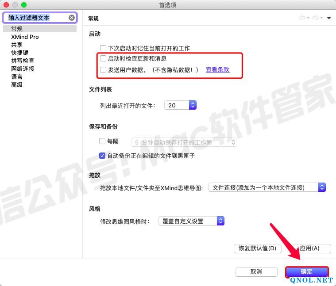
Task: Toggle 发送用户数据 checkbox
Action: tap(103, 70)
